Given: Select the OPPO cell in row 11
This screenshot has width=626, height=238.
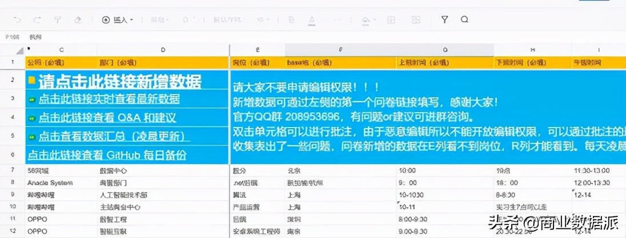Looking at the screenshot, I should [x=61, y=219].
